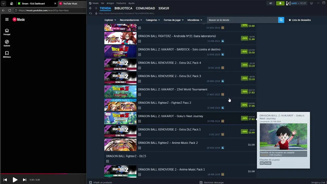This screenshot has height=184, width=327.
Task: Open Lista de deseados
Action: pos(300,20)
